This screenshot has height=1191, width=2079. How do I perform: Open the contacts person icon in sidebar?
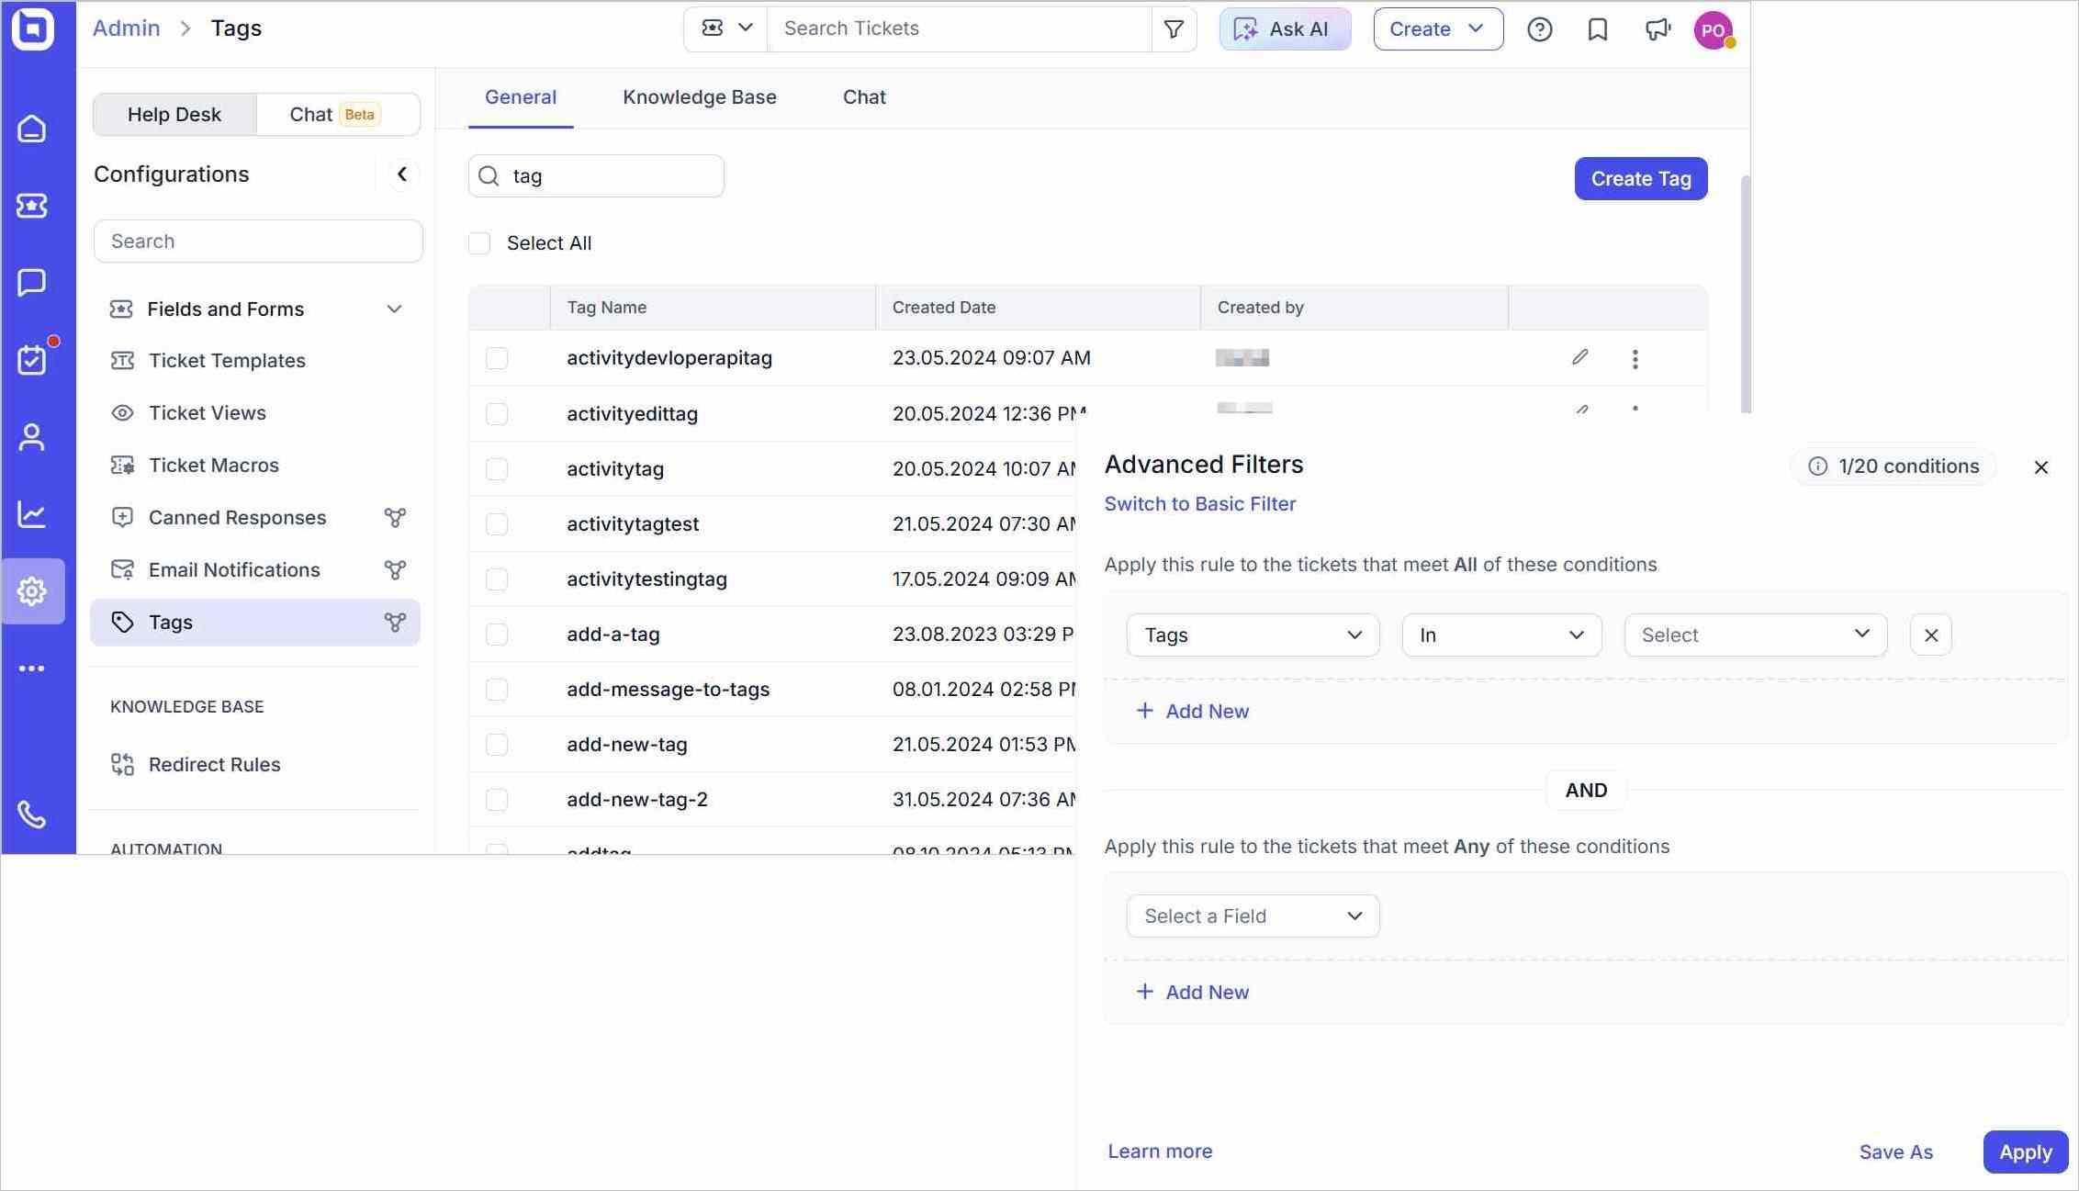(x=32, y=437)
